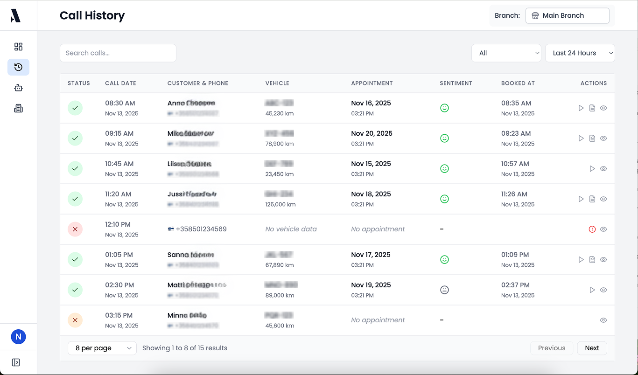Click inside the Search calls input field

point(118,53)
